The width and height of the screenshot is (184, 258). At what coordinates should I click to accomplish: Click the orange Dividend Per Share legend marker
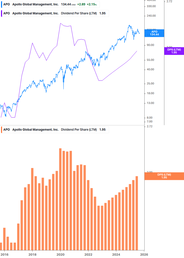[x=2, y=130]
